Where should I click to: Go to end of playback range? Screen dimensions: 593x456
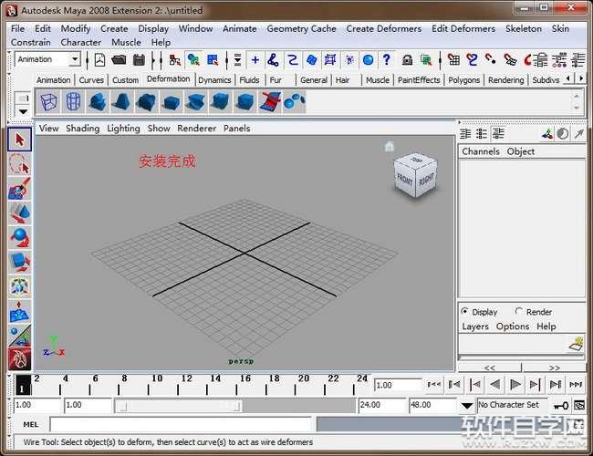pos(576,385)
